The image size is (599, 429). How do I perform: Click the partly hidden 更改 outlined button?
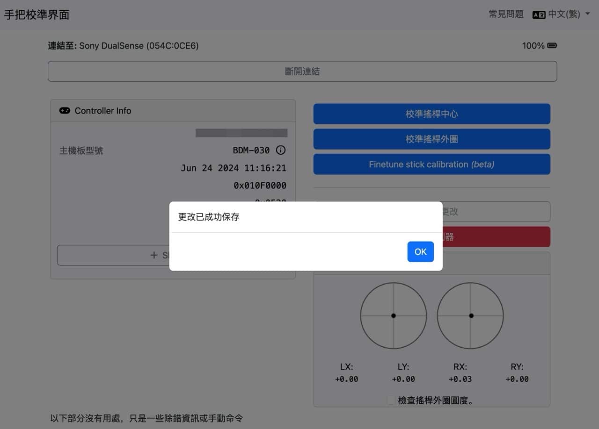(496, 212)
